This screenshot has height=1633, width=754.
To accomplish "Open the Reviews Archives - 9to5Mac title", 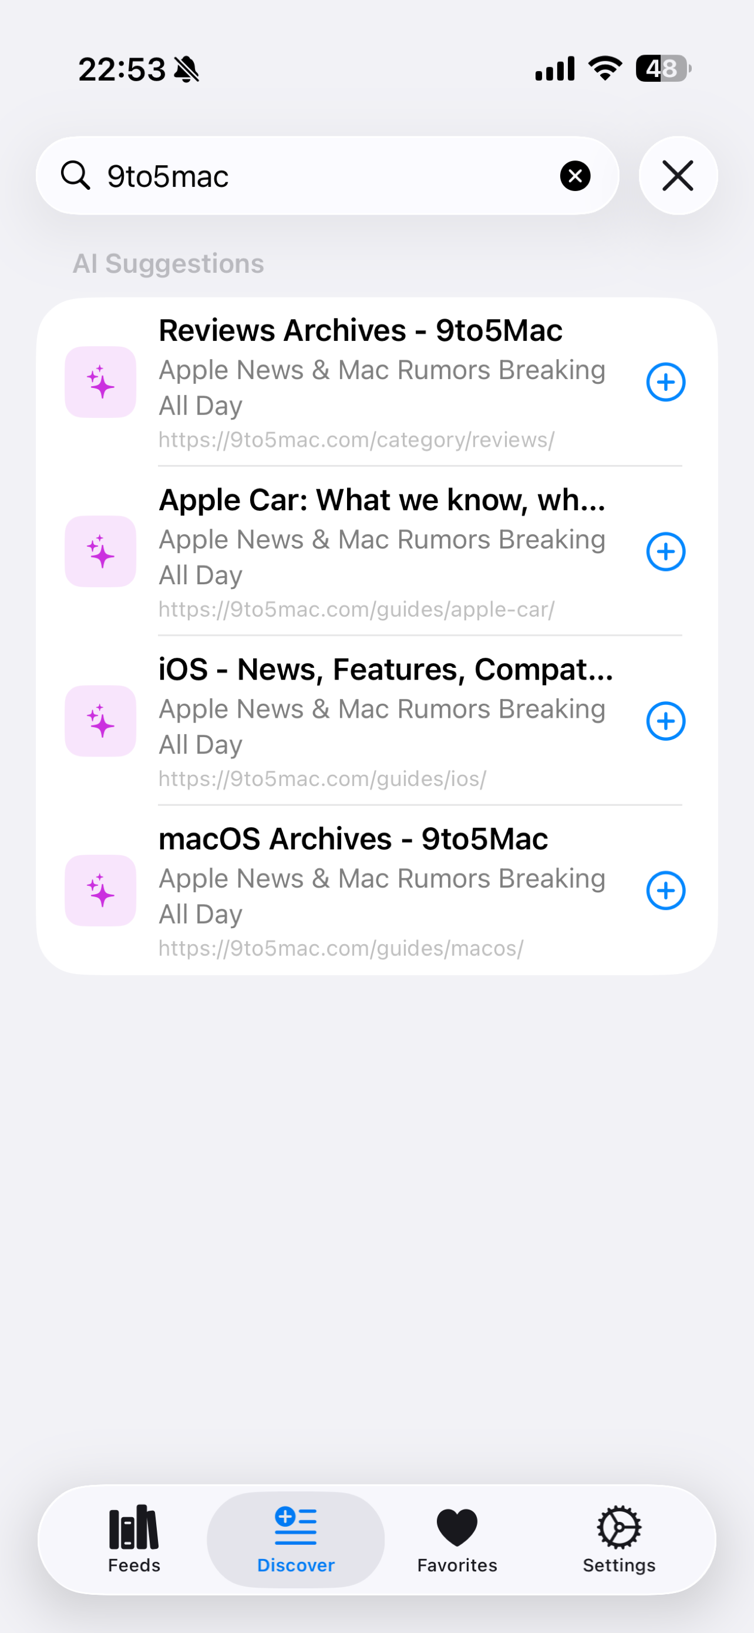I will point(360,330).
